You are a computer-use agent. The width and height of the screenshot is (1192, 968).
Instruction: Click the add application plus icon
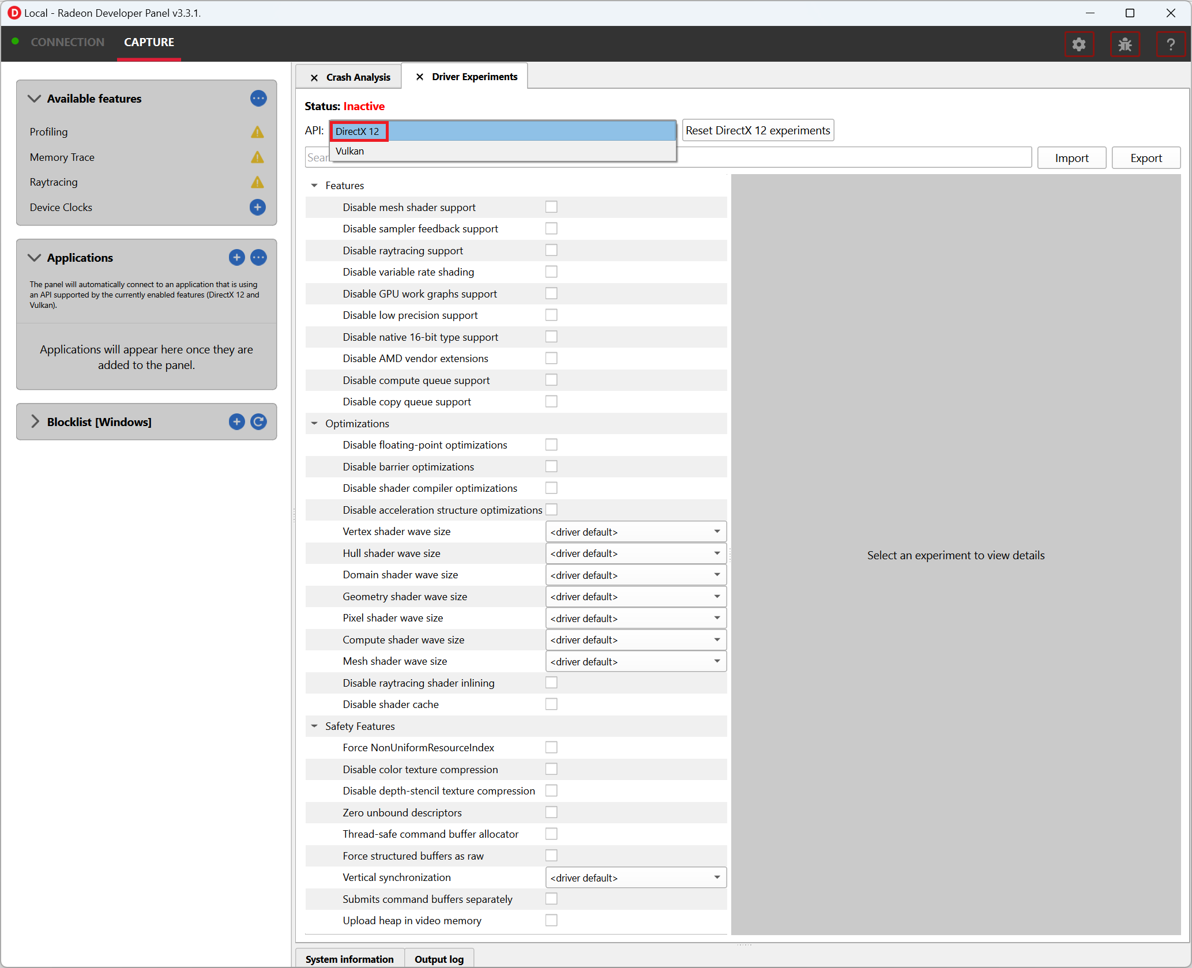pos(236,258)
